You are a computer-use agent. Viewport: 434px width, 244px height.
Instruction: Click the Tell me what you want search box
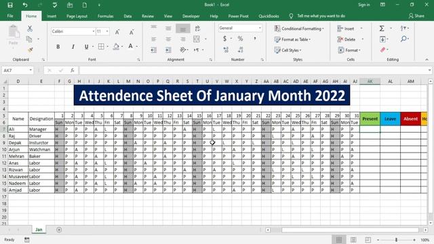321,16
